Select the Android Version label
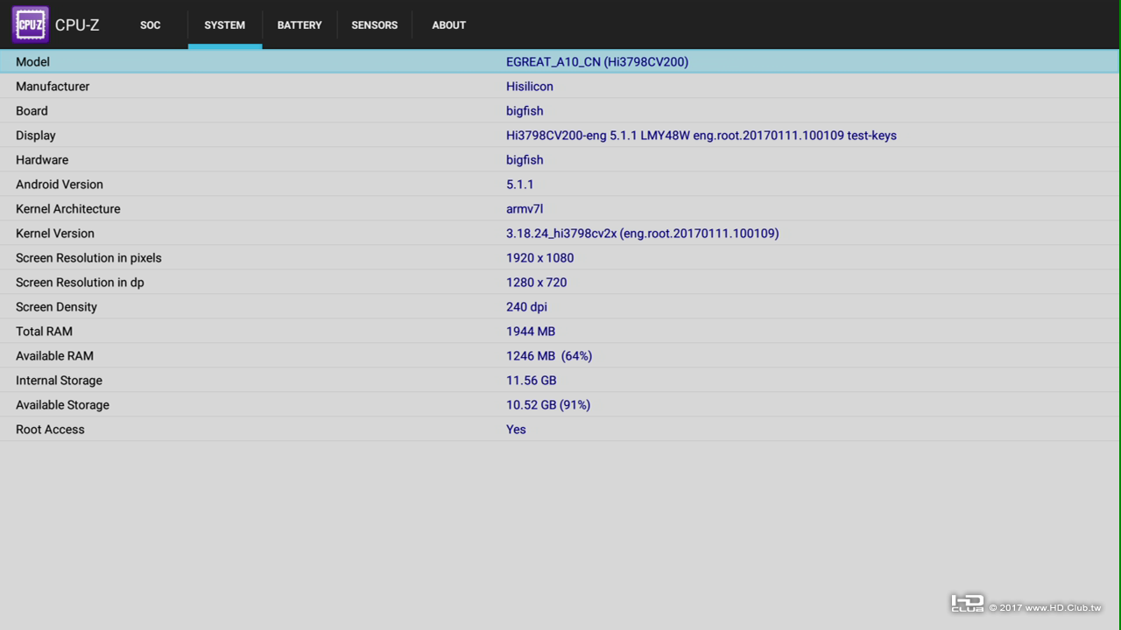The width and height of the screenshot is (1121, 630). (60, 185)
